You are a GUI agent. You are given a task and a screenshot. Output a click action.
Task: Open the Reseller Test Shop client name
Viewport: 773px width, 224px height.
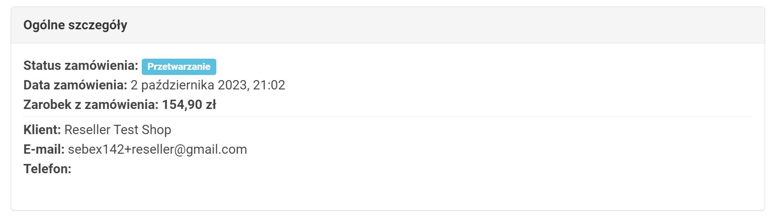pos(117,129)
